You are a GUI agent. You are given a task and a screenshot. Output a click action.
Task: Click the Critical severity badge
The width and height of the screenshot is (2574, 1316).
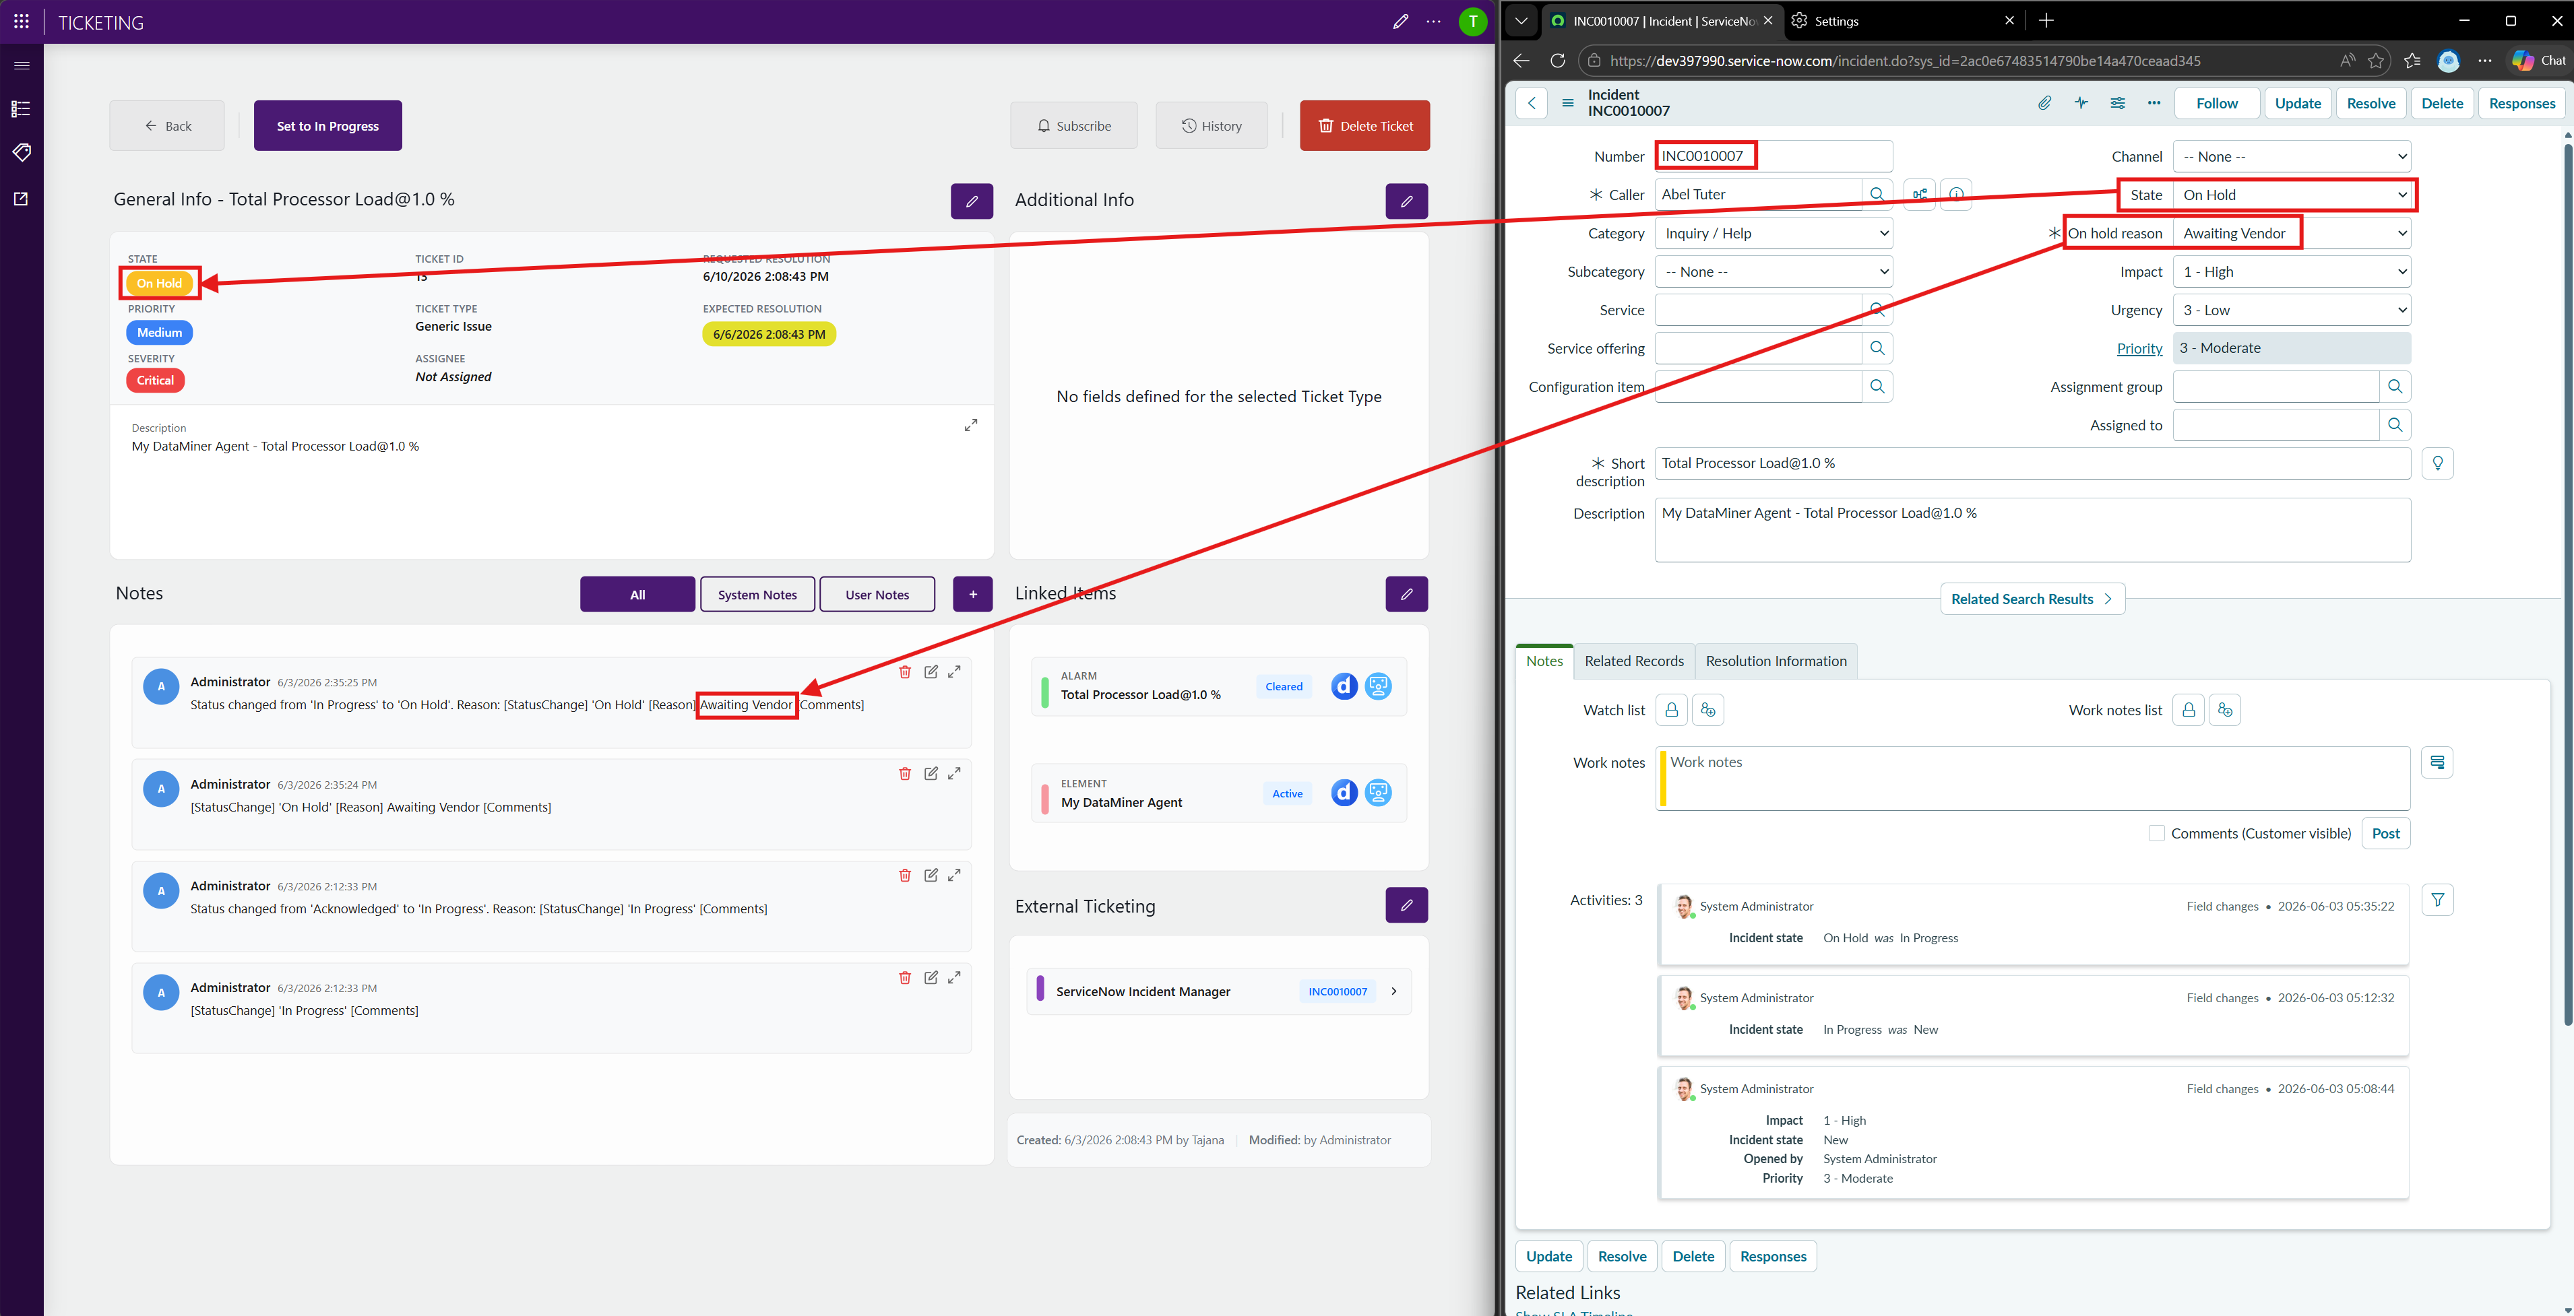click(x=155, y=381)
